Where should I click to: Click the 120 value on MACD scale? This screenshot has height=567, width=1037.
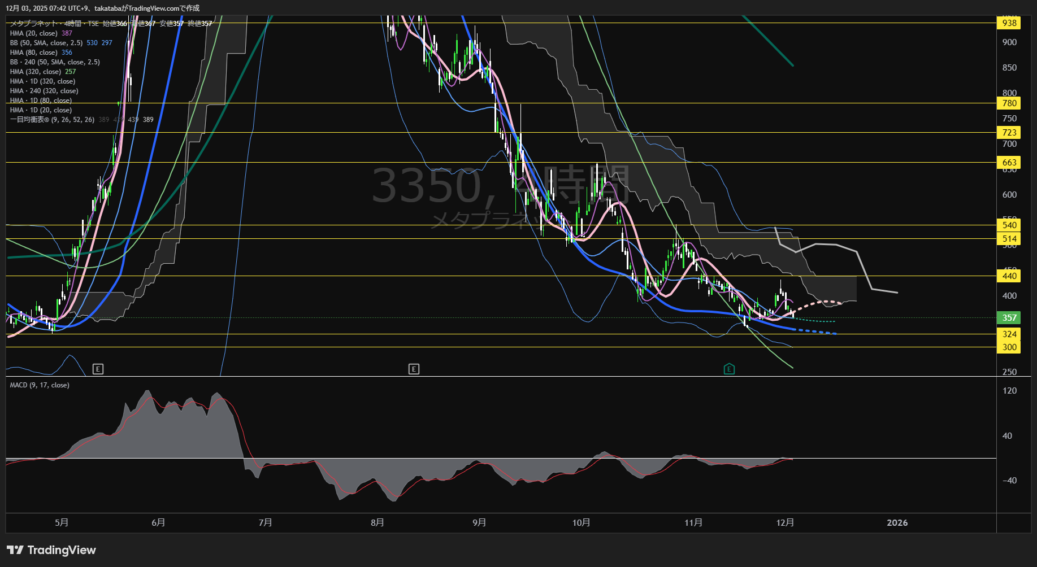pos(1009,391)
